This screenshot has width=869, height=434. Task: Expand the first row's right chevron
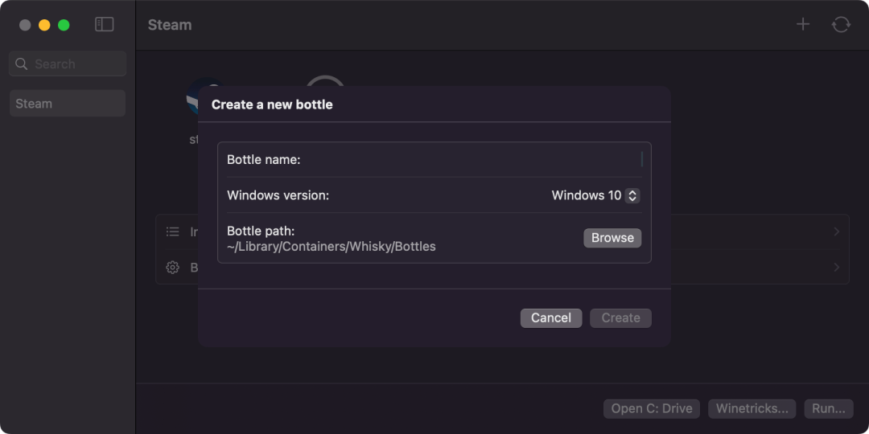click(837, 232)
